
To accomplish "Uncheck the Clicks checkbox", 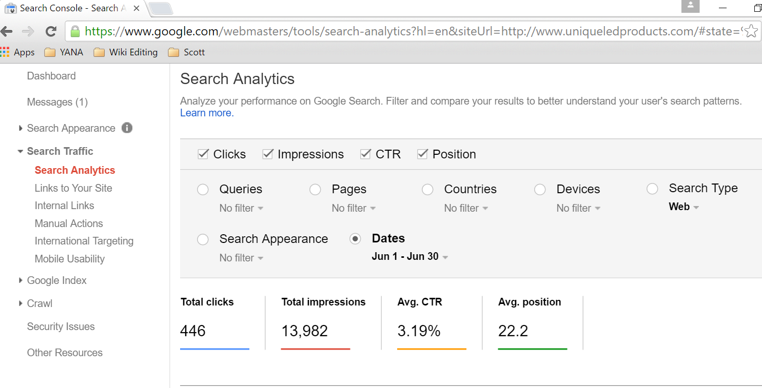I will (x=203, y=154).
